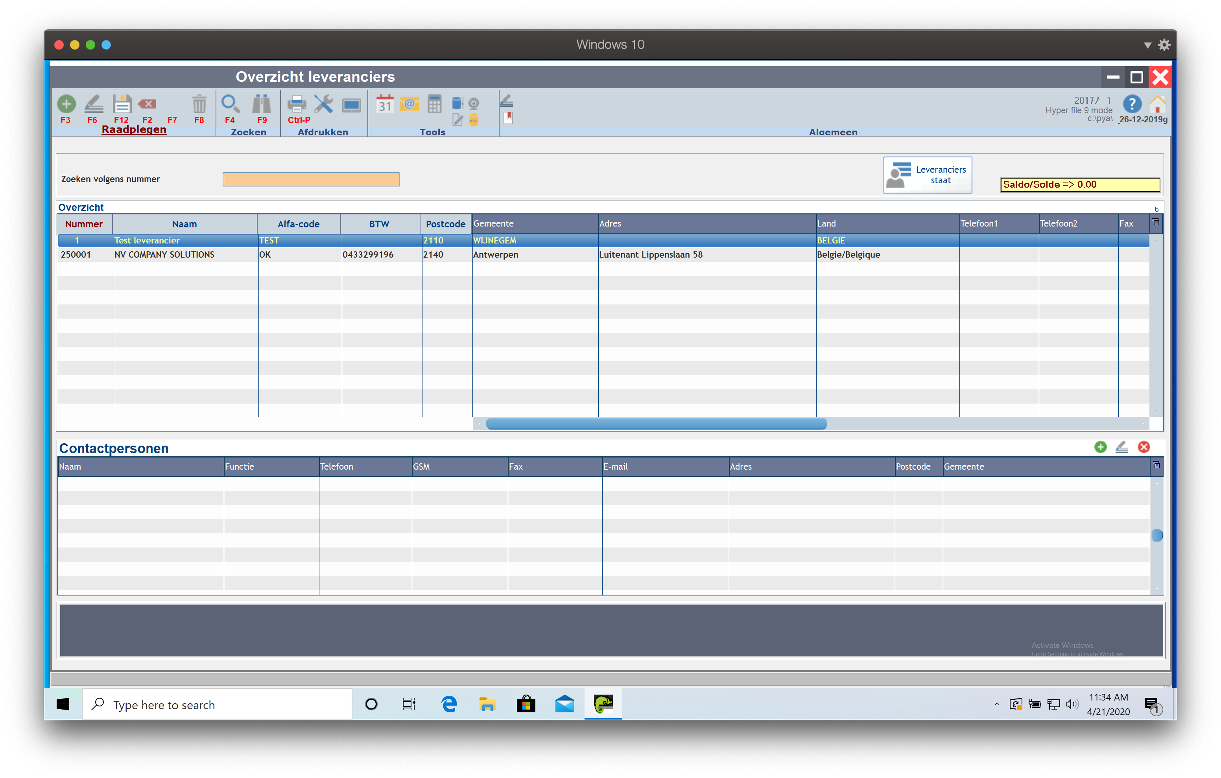Screen dimensions: 1221x778
Task: Click the green add supplier F3 icon
Action: (66, 104)
